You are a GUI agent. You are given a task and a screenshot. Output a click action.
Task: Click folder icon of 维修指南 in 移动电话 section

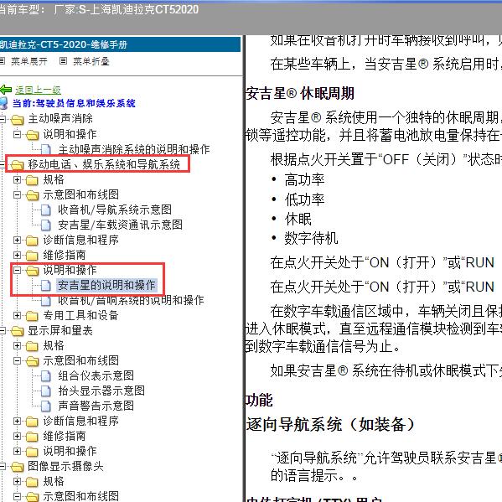(32, 256)
